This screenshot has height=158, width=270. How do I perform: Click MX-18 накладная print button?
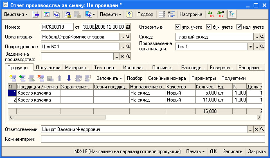coord(128,151)
